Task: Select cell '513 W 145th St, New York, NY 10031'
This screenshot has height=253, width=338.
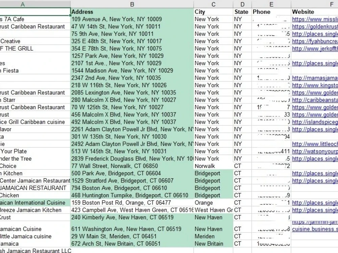Action: (x=132, y=151)
